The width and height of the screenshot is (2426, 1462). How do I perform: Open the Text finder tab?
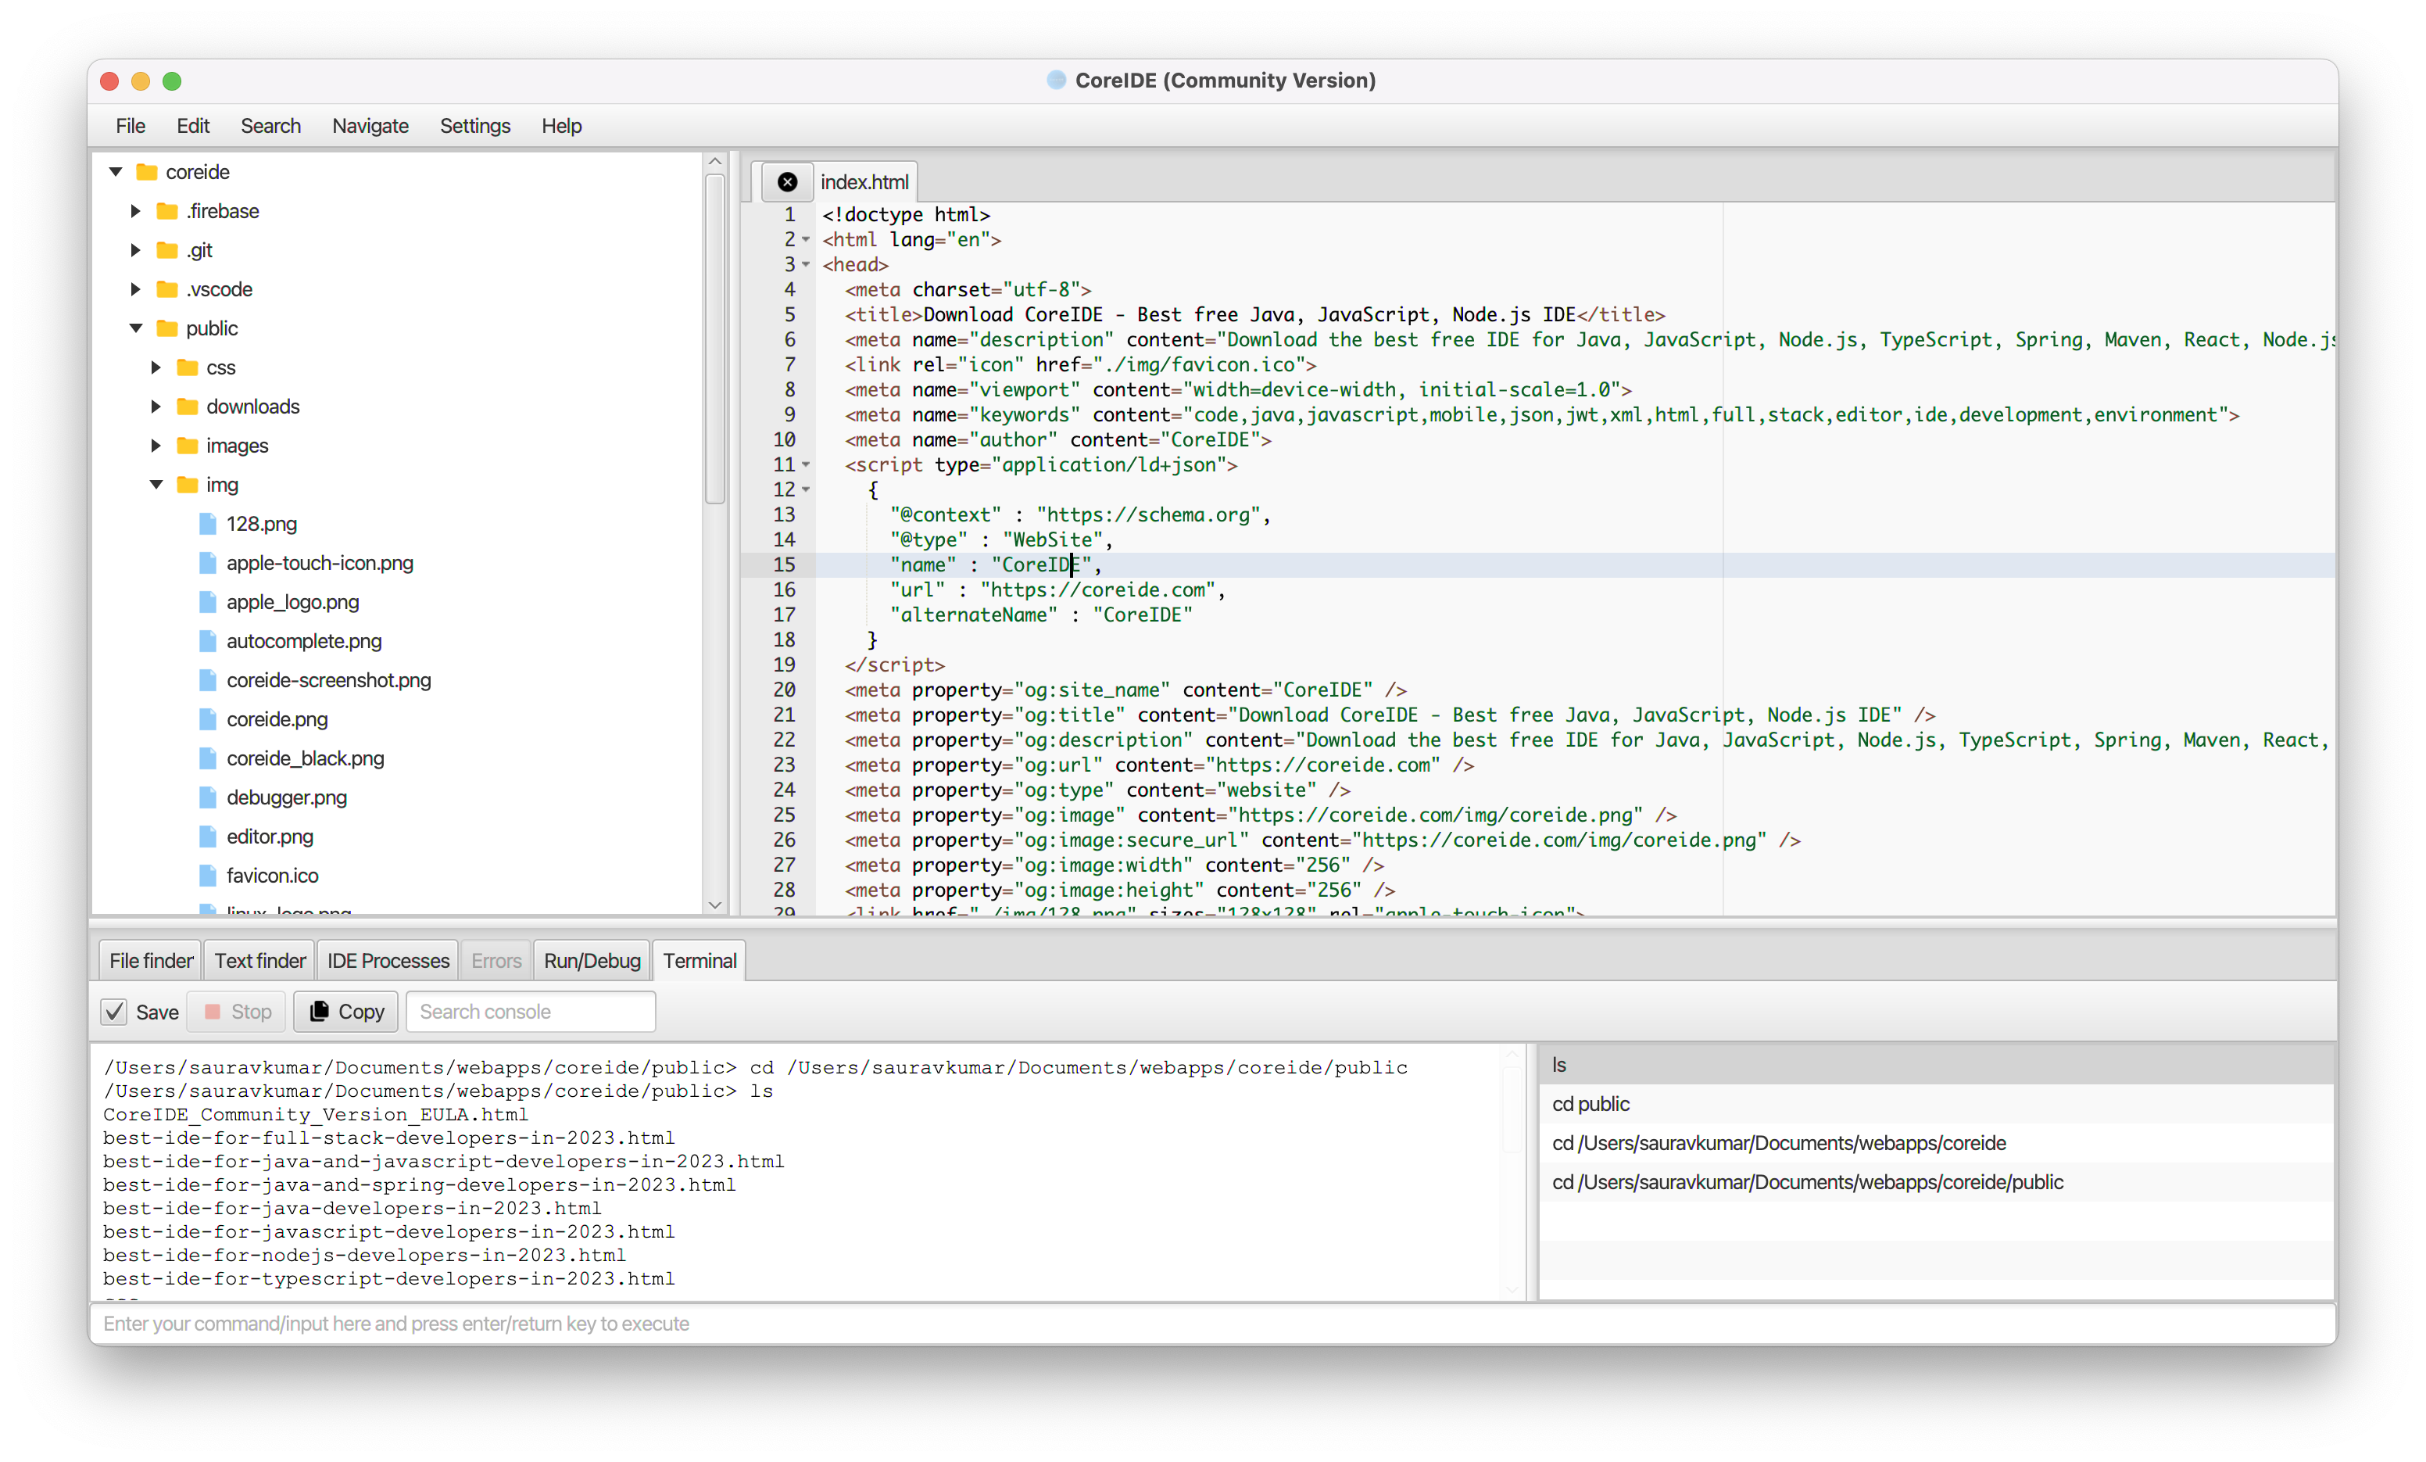coord(260,961)
